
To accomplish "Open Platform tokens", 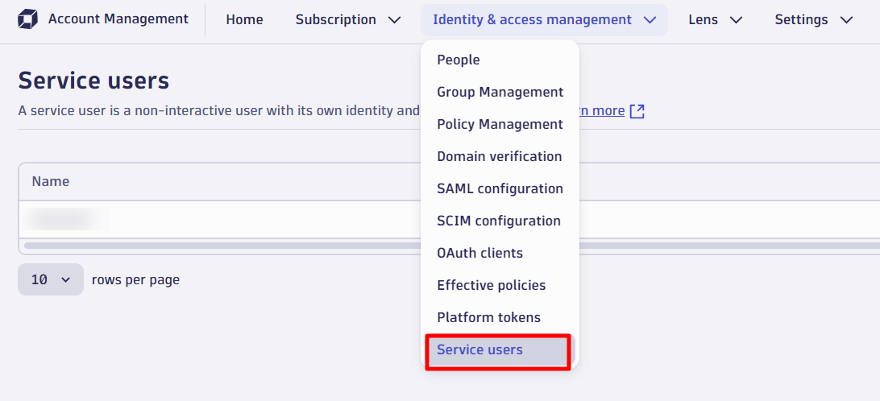I will 488,317.
